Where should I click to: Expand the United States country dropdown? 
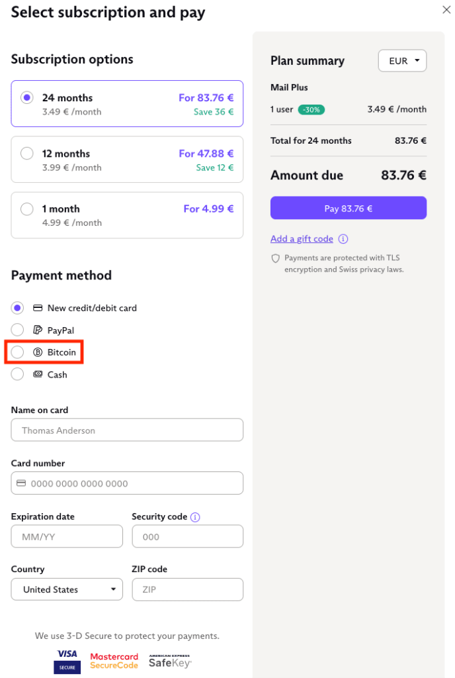pos(67,589)
